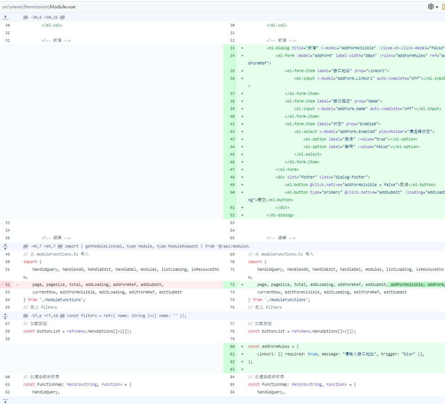
Task: Click "} from './moduleFunctions';" on original line 54
Action: pos(54,300)
